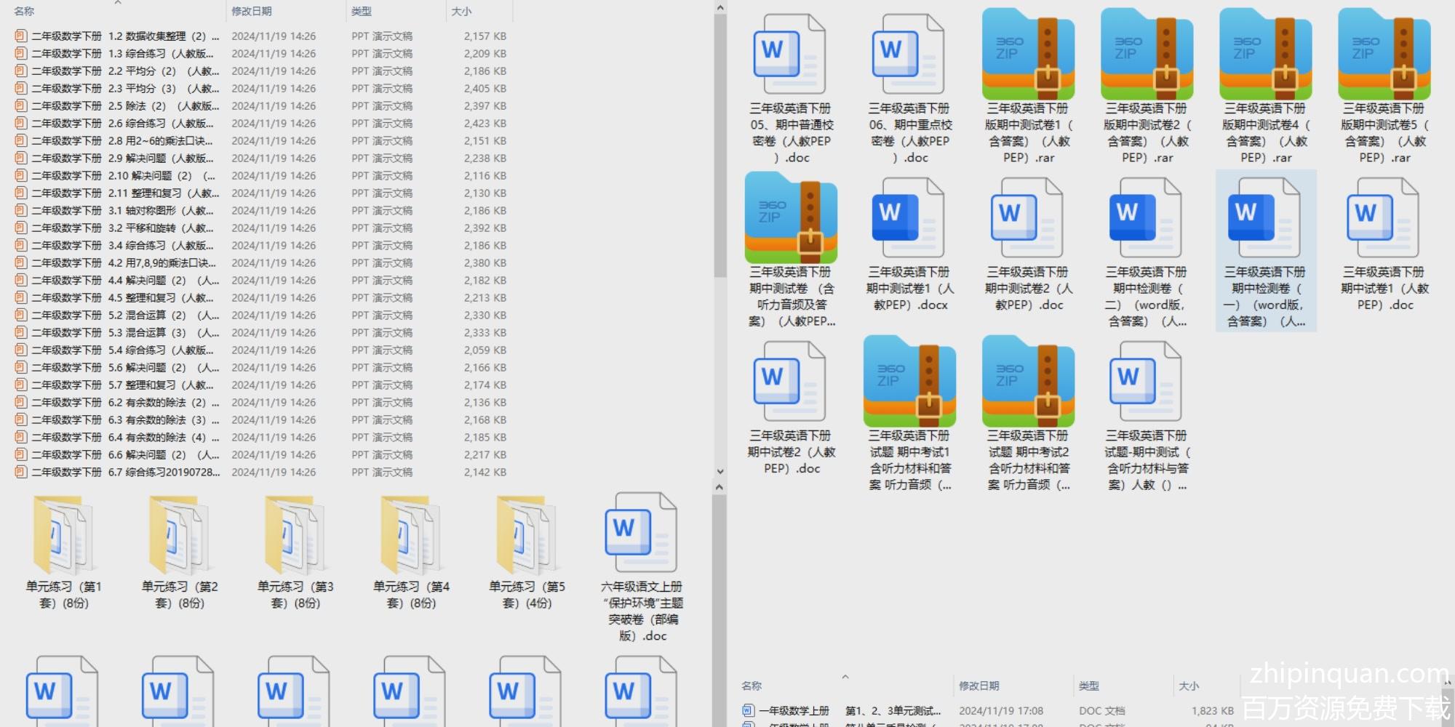Screen dimensions: 1455x727
Task: Click the scroll-up arrow of the PPT list
Action: click(x=719, y=8)
